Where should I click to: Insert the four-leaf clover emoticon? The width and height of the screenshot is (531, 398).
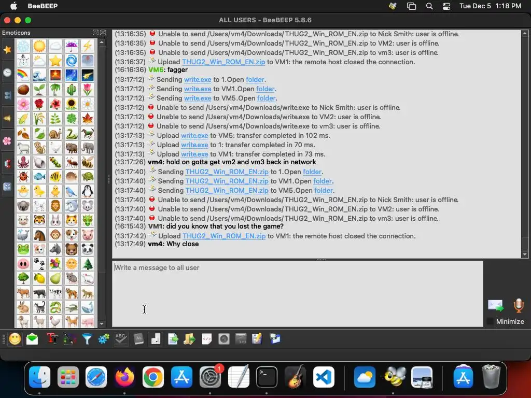point(72,119)
